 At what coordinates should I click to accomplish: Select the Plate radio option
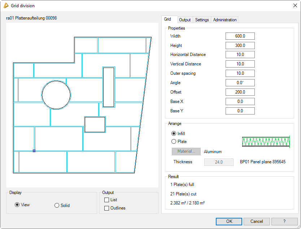click(x=174, y=142)
